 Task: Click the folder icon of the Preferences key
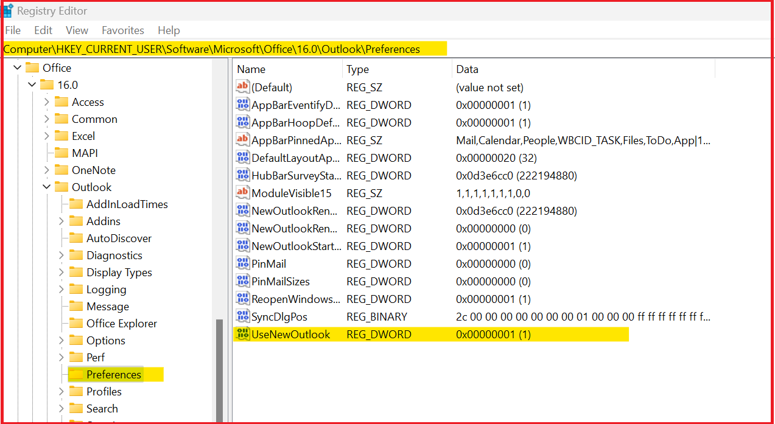tap(75, 374)
